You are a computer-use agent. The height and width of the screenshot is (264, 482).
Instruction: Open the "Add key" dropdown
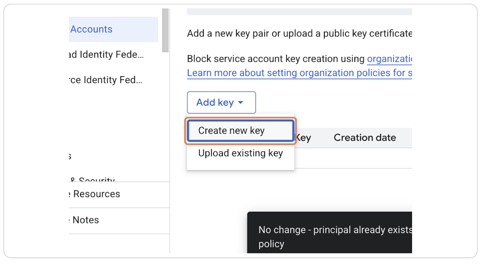click(x=221, y=102)
